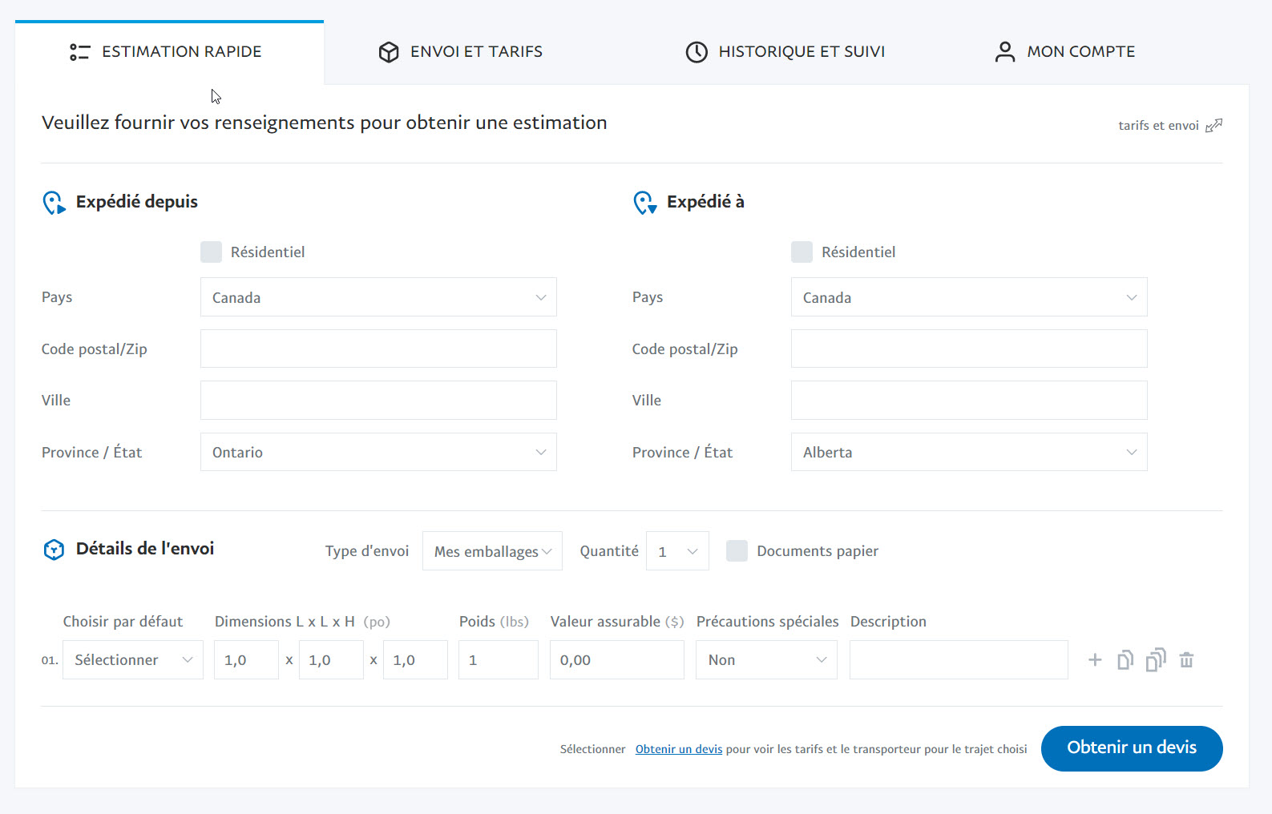The width and height of the screenshot is (1272, 814).
Task: Check Résidentiel under Expédié à
Action: 802,252
